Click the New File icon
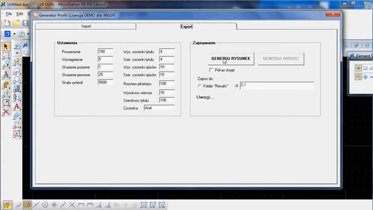Screen dimensions: 373x210 [7, 23]
